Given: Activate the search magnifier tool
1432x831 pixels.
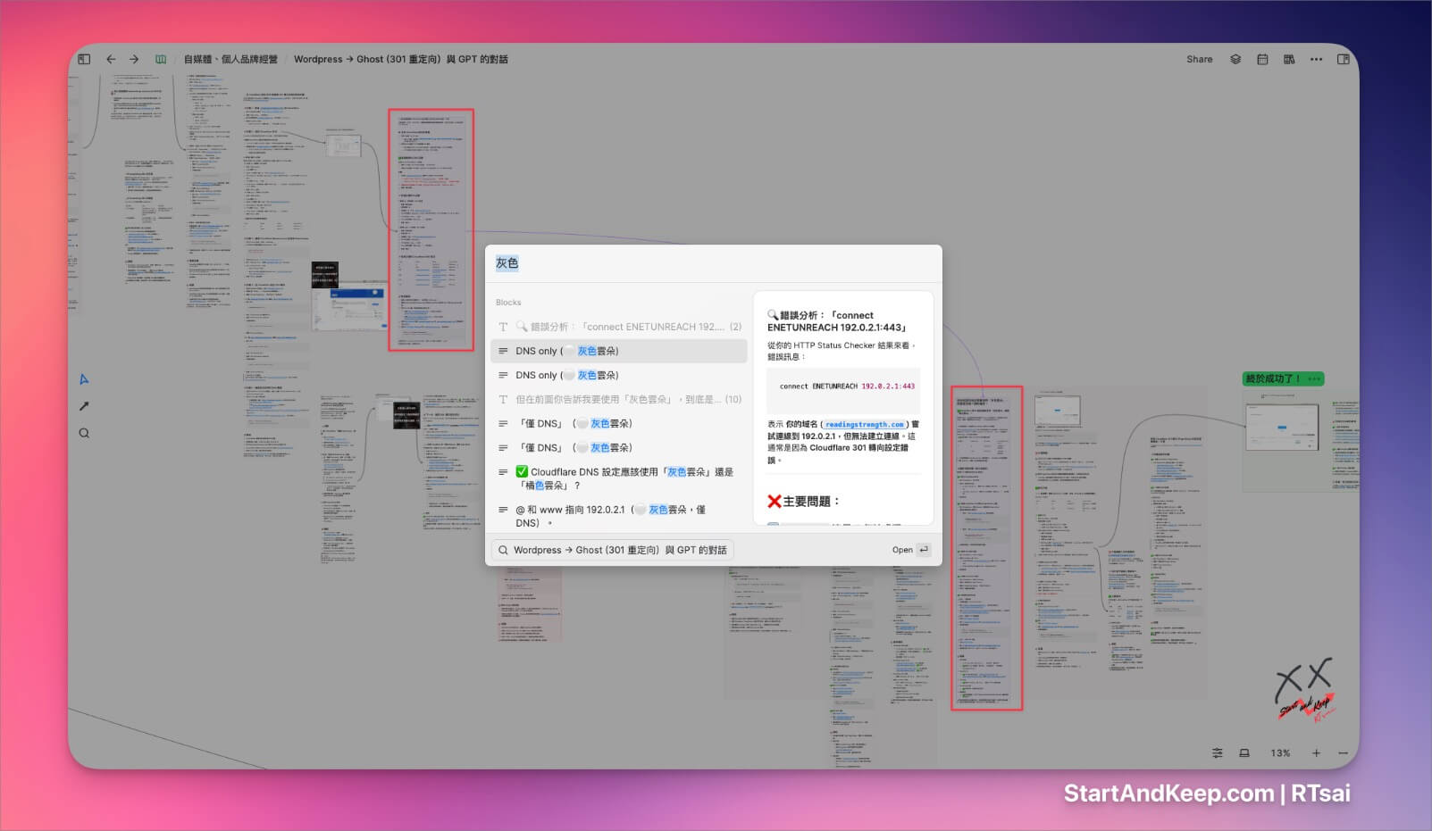Looking at the screenshot, I should click(83, 432).
